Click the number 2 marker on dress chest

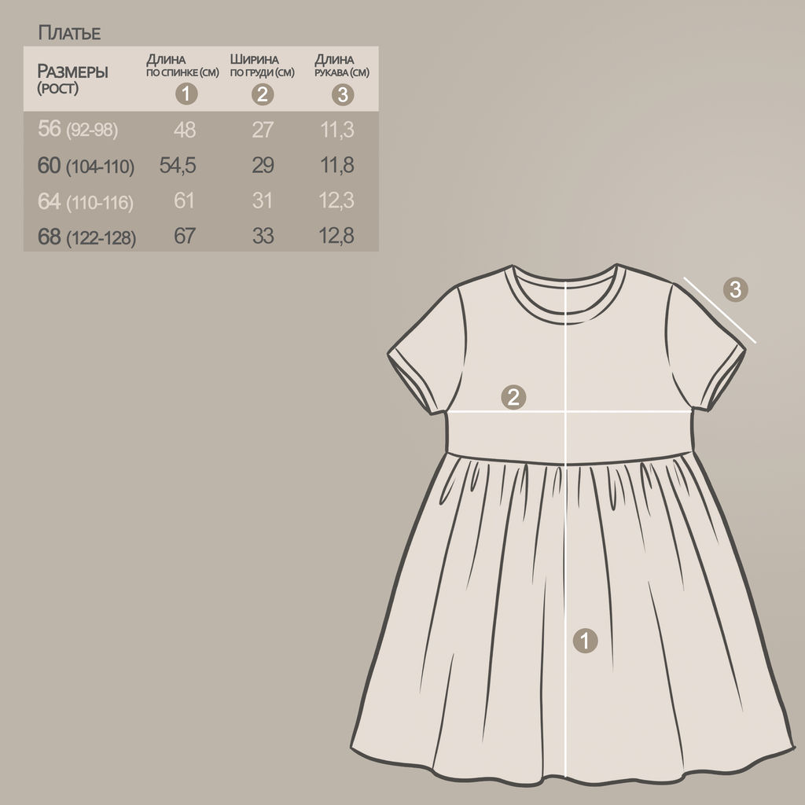coord(513,397)
